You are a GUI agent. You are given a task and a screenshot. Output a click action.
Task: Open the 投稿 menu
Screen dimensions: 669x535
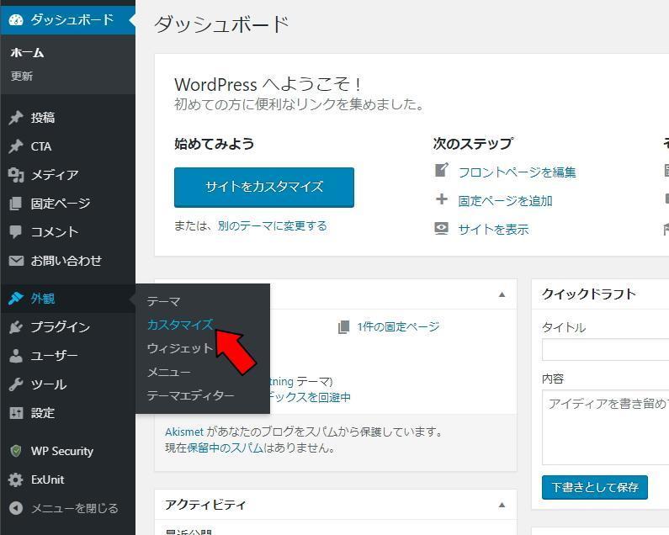pyautogui.click(x=68, y=118)
